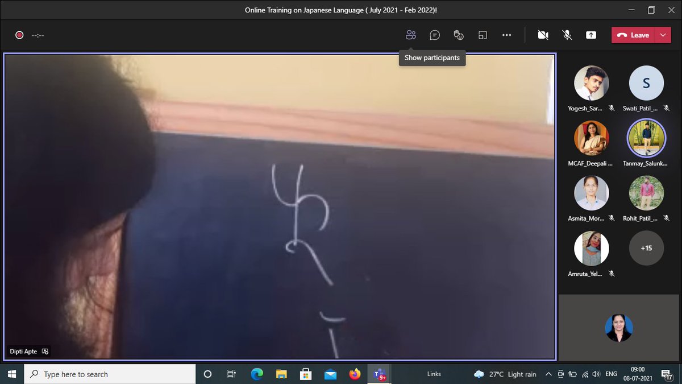Select Yogesh_Sar participant avatar
Screen dimensions: 682x384
[x=591, y=83]
